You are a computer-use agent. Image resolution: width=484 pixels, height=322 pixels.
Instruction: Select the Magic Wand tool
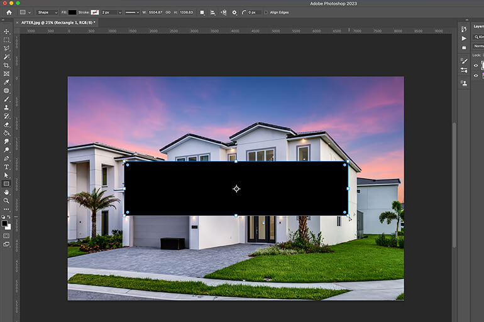point(6,57)
